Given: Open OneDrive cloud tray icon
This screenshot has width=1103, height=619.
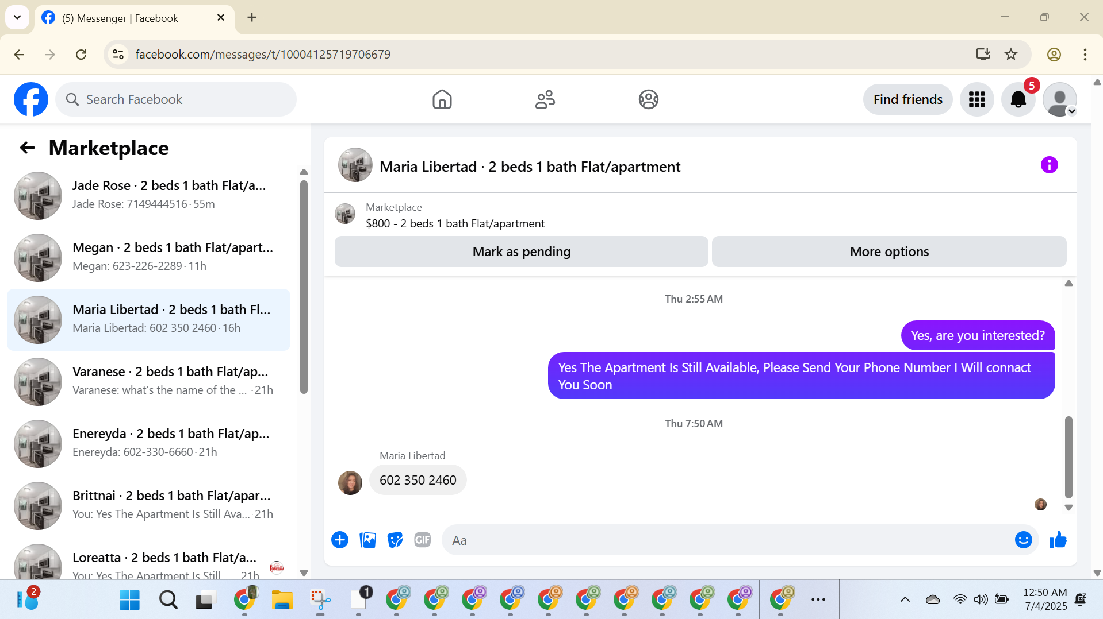Looking at the screenshot, I should 932,599.
